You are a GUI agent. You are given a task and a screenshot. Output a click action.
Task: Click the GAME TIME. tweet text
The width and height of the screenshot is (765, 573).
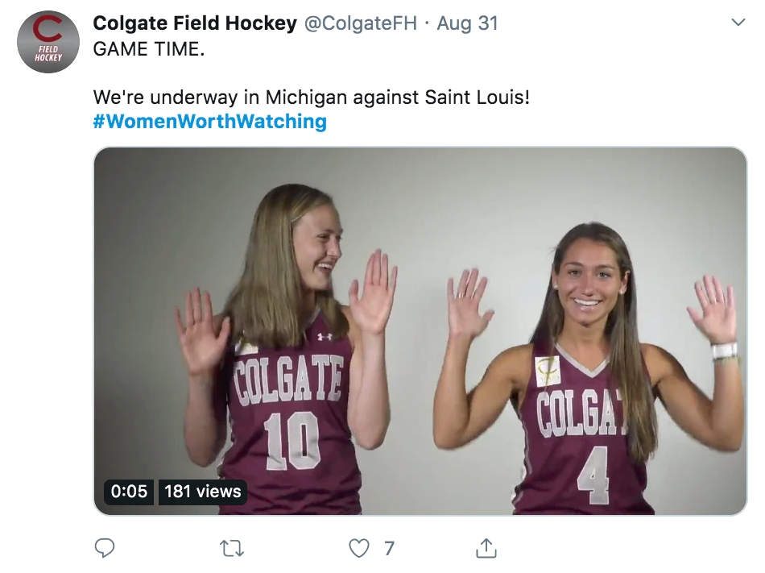coord(149,48)
